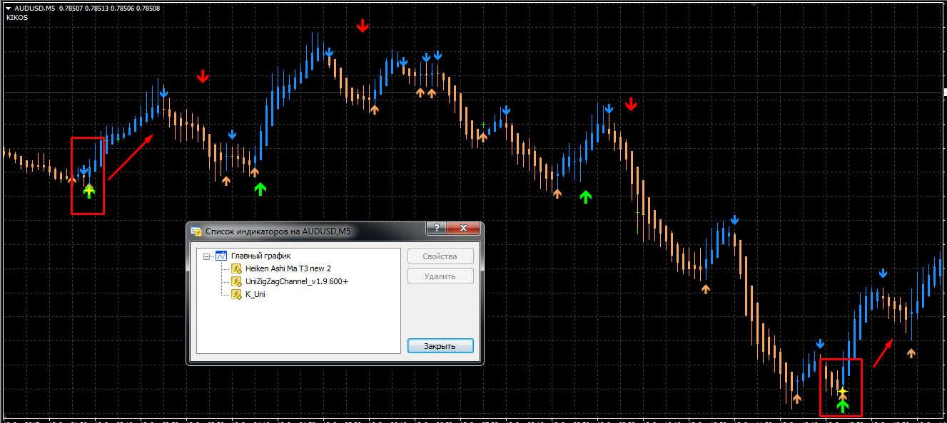Click the yellow star signal marker
Screen dimensions: 947x423
[x=843, y=392]
